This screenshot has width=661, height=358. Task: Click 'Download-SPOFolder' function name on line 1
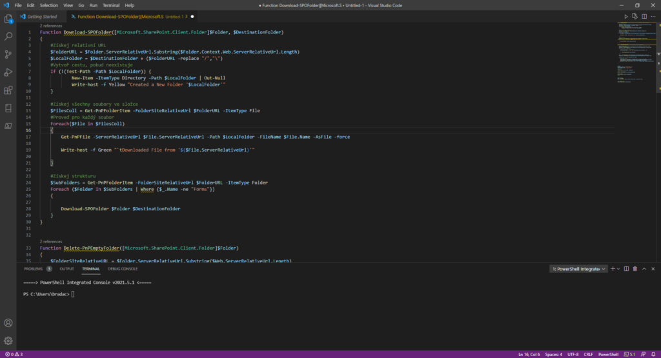point(88,32)
